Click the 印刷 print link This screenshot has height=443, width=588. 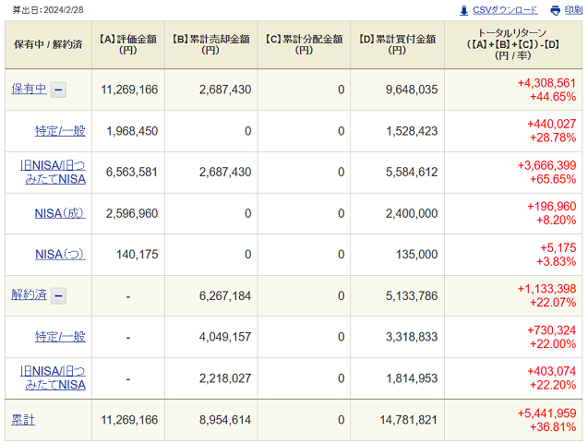pyautogui.click(x=573, y=10)
